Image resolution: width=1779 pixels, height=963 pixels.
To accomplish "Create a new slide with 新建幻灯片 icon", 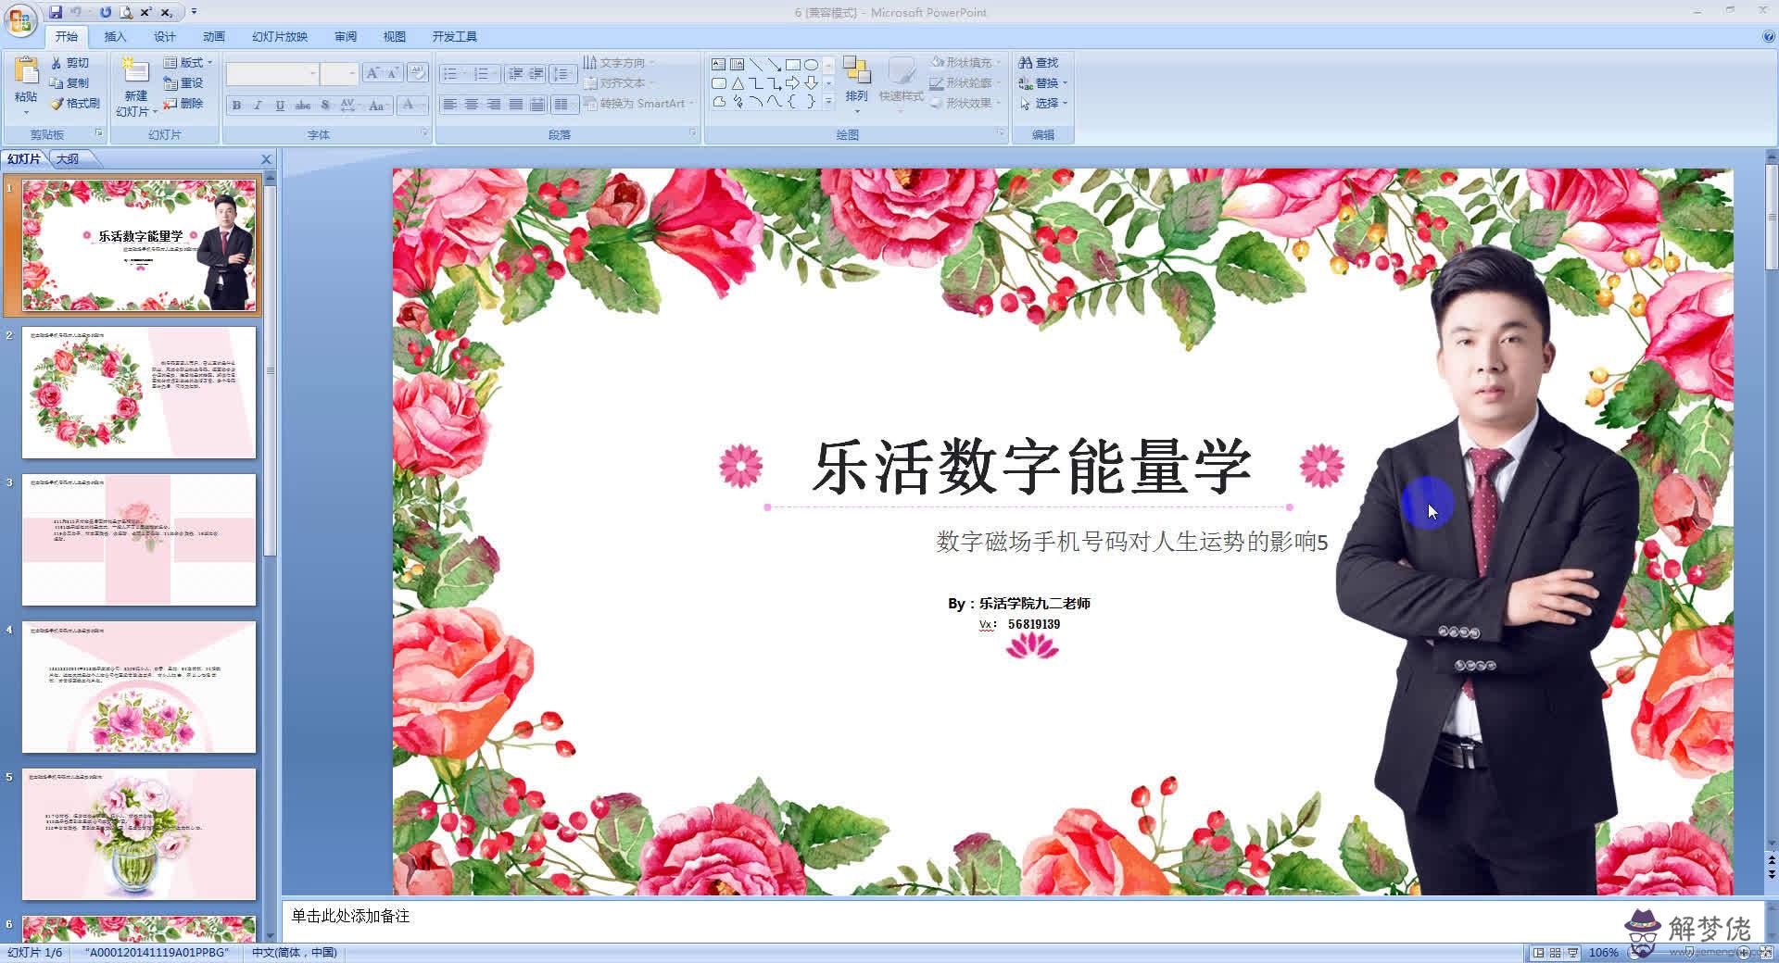I will point(135,72).
